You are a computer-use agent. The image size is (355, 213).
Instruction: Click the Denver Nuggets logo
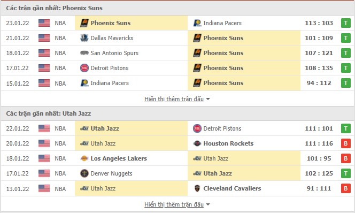84,173
